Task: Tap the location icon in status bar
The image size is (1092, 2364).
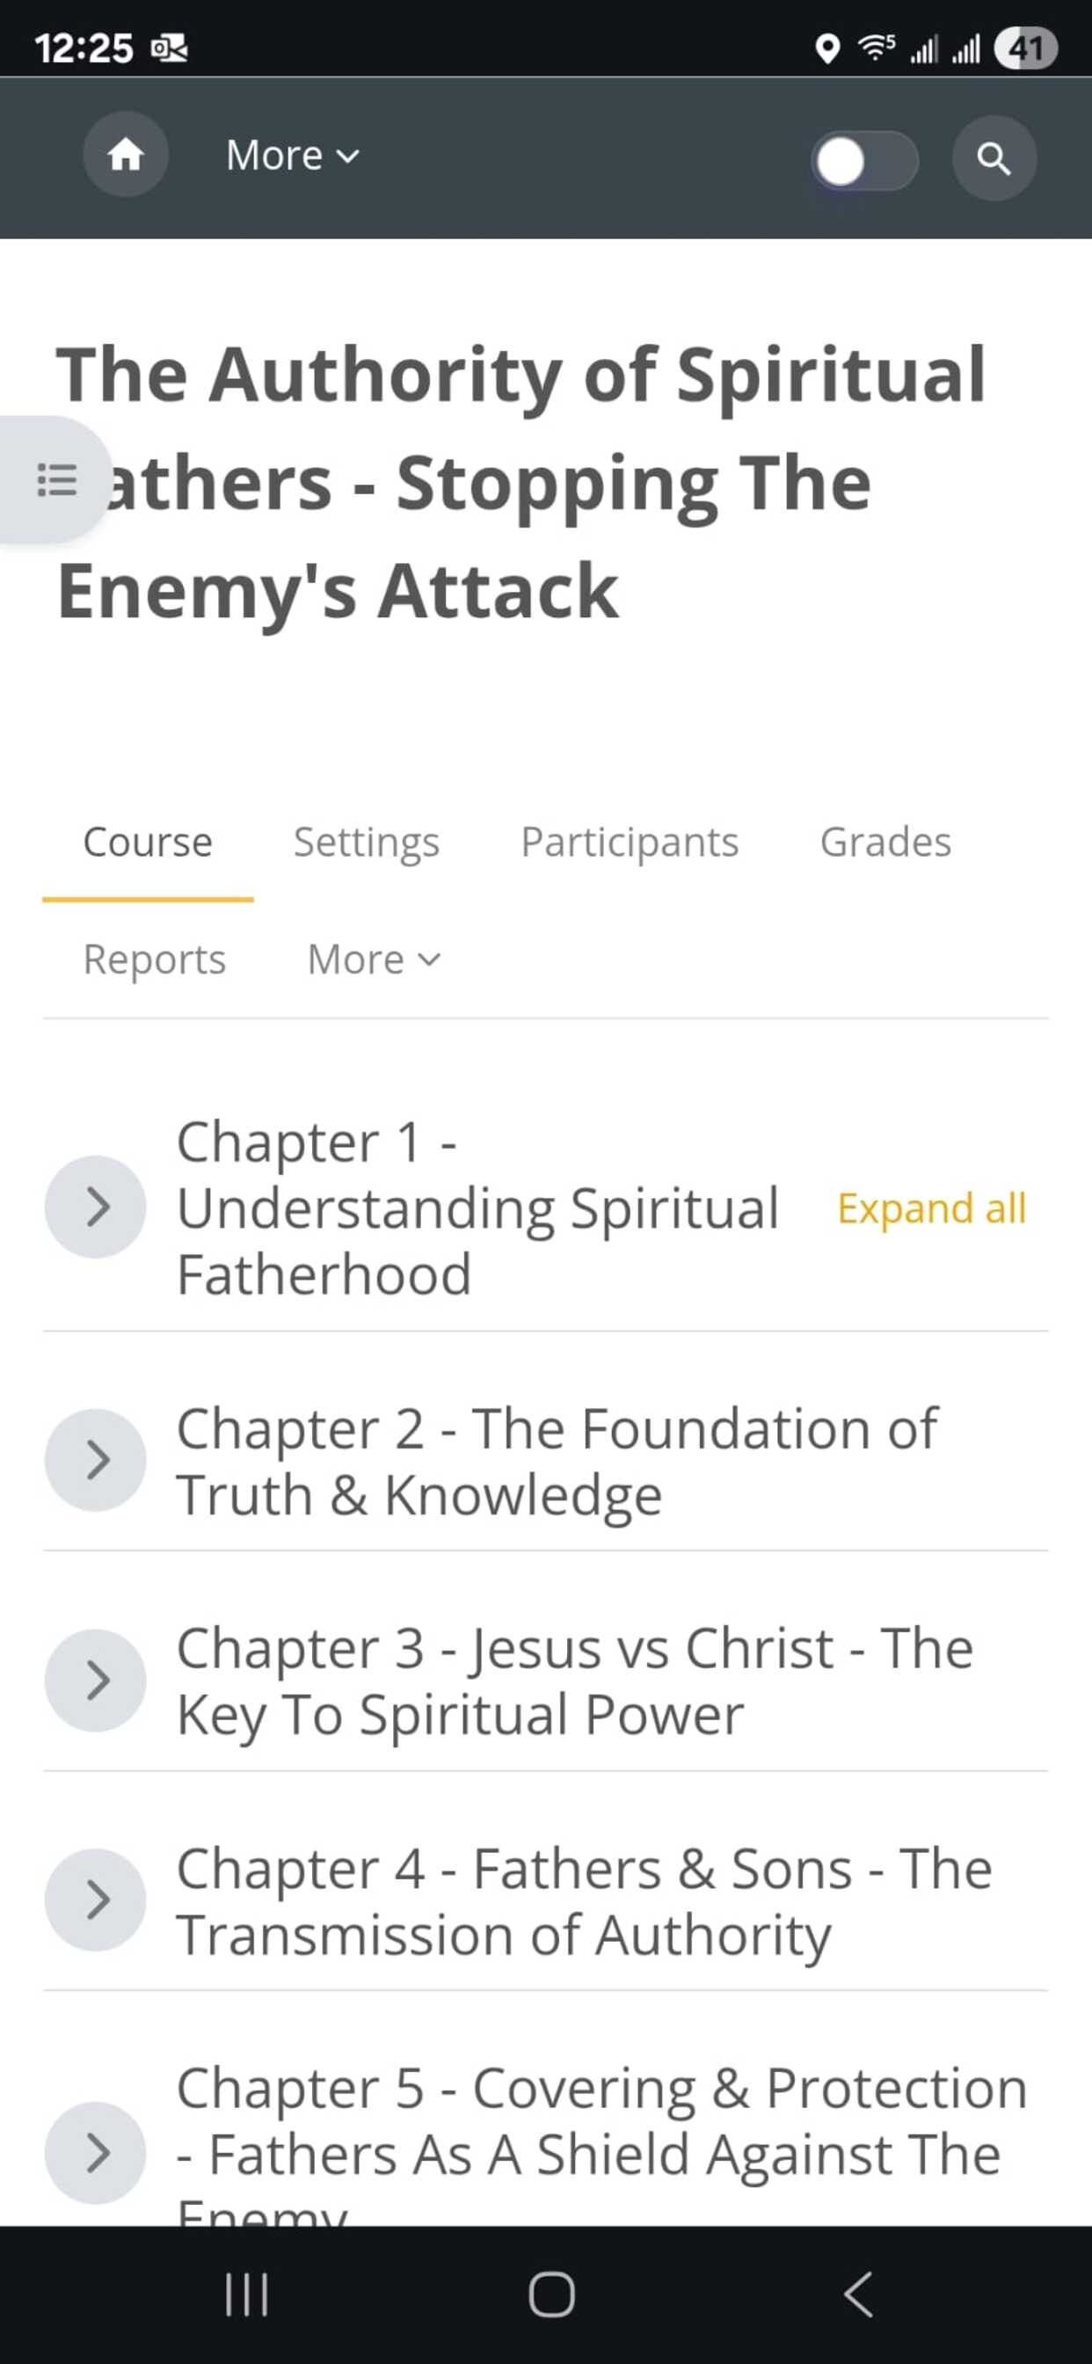Action: [x=826, y=47]
